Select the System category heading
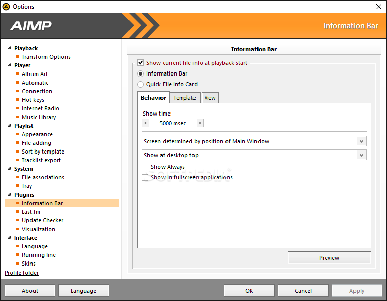Screen dimensions: 387x301 pyautogui.click(x=23, y=169)
